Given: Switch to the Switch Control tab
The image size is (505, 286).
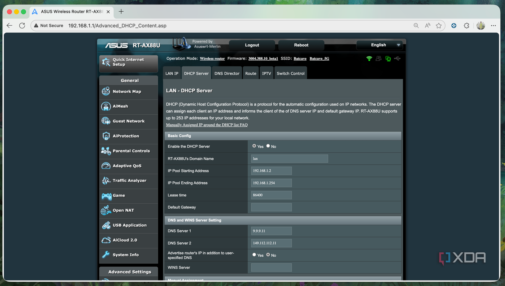Looking at the screenshot, I should (290, 73).
